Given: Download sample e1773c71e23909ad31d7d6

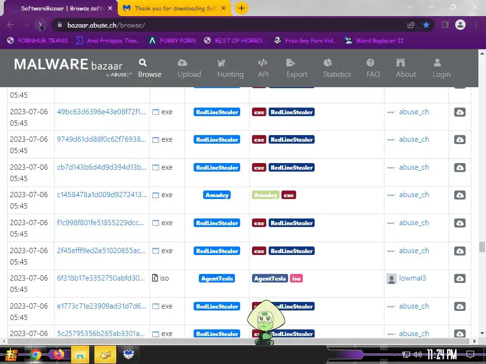Looking at the screenshot, I should [x=459, y=306].
